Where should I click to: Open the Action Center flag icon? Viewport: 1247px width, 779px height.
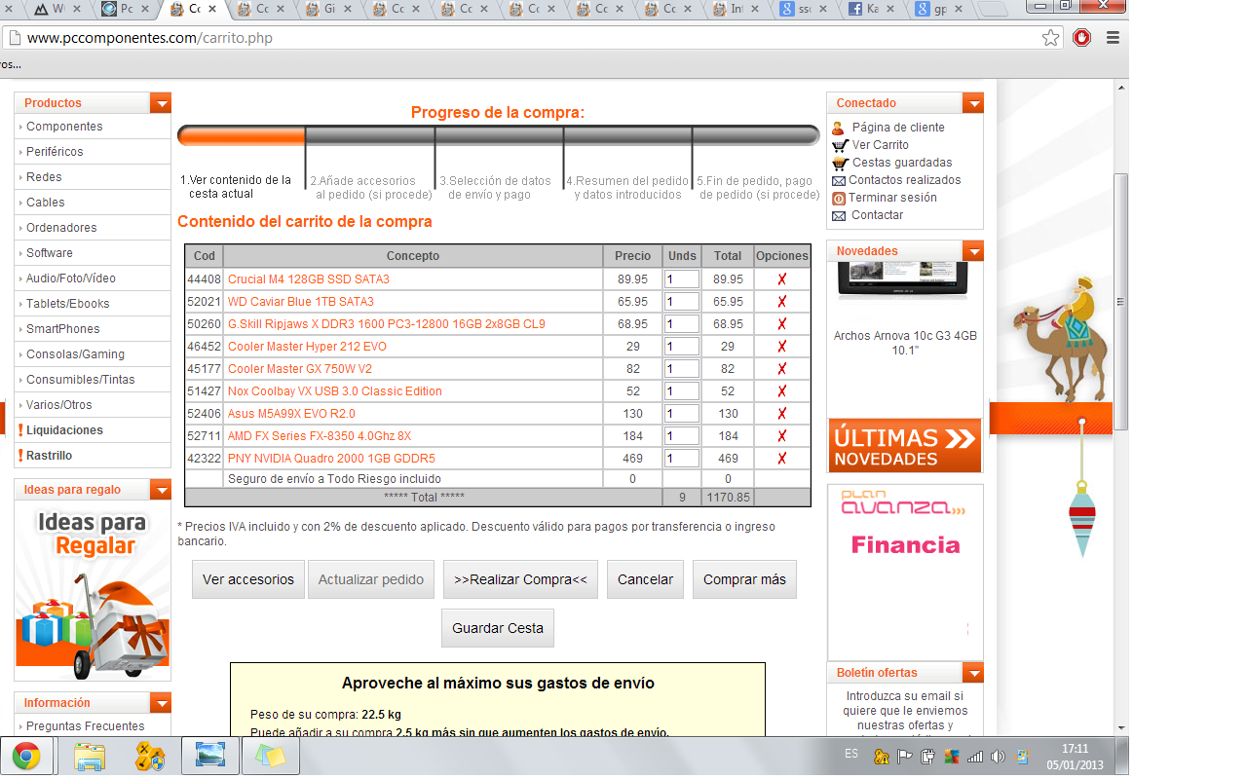pos(904,756)
